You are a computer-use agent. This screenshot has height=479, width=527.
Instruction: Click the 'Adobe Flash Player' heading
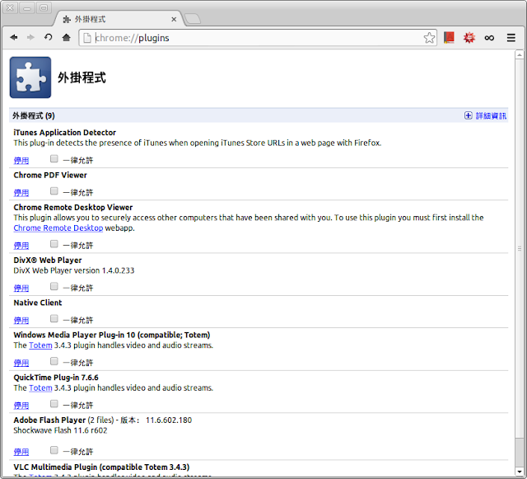[49, 420]
